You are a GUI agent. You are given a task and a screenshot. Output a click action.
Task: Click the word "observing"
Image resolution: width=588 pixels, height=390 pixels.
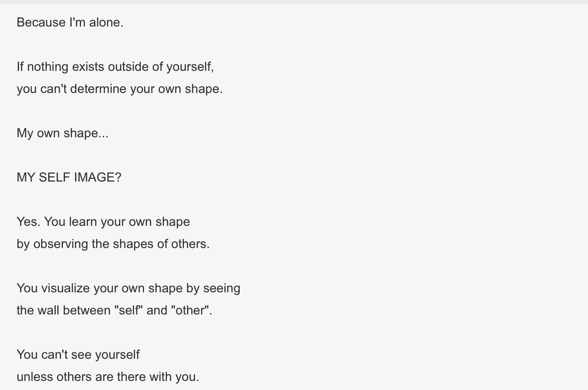tap(61, 244)
